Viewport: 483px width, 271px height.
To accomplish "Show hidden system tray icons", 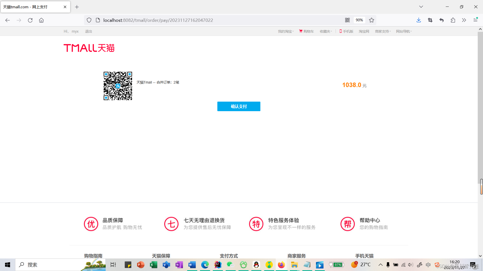I will 380,265.
